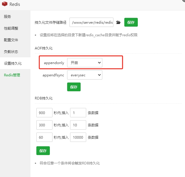Open the appendonly dropdown

[85, 63]
